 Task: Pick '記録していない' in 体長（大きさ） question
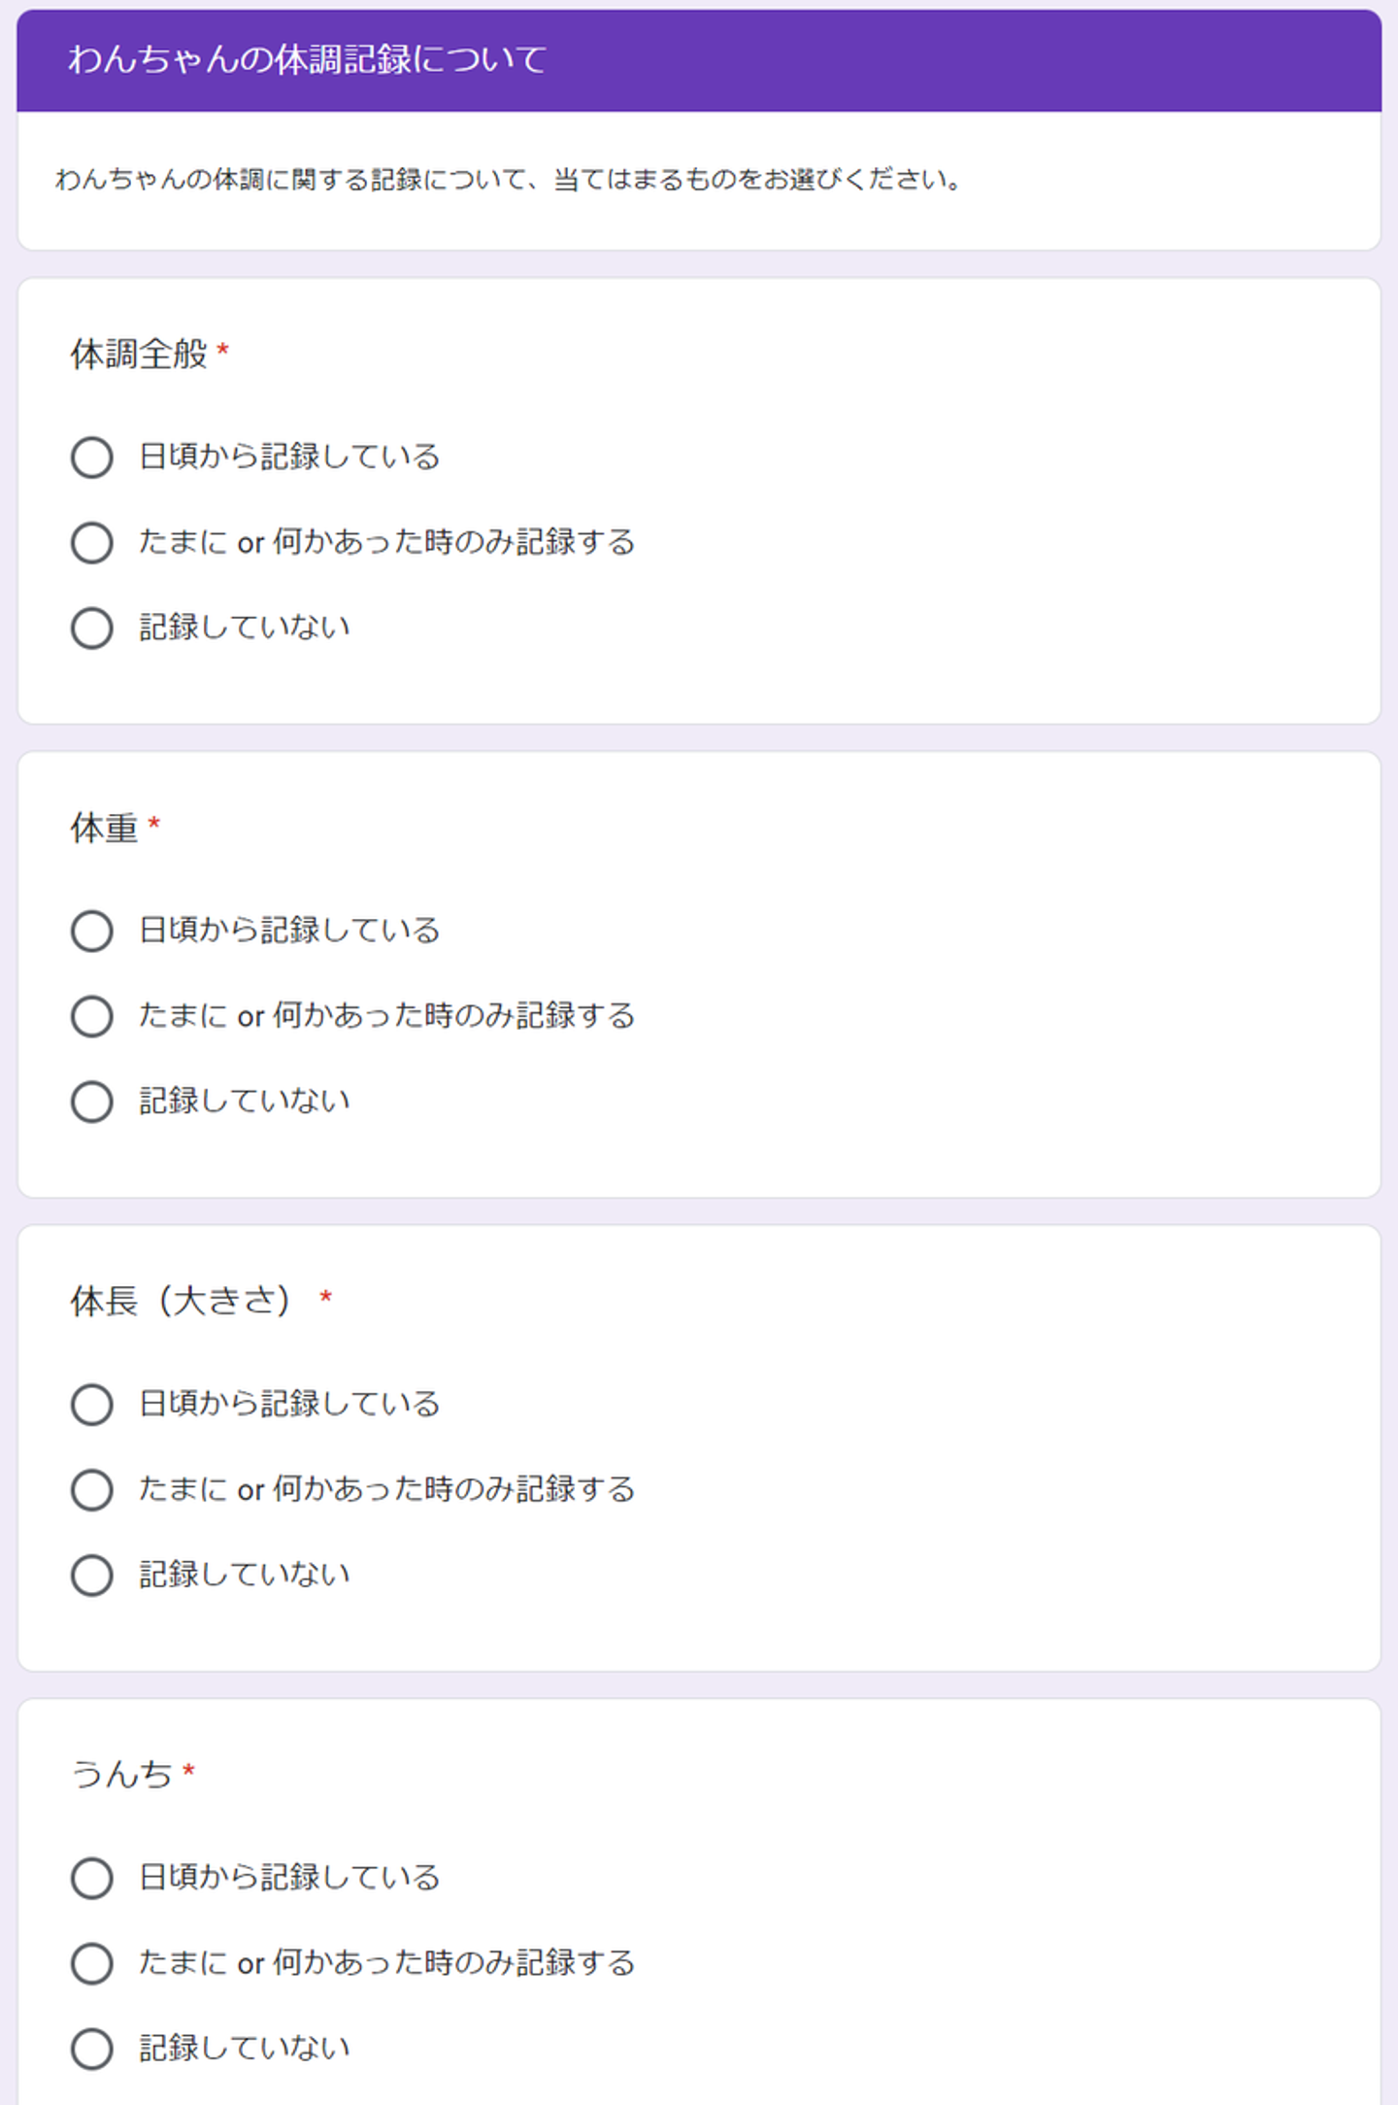tap(92, 1576)
